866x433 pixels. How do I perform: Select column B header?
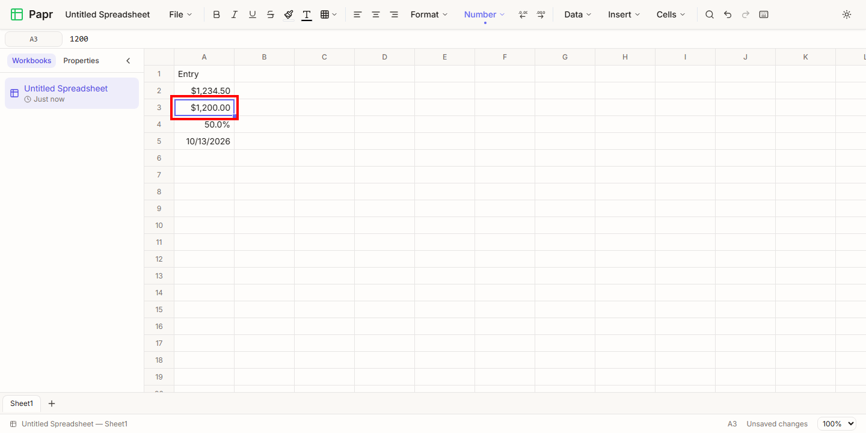tap(265, 57)
